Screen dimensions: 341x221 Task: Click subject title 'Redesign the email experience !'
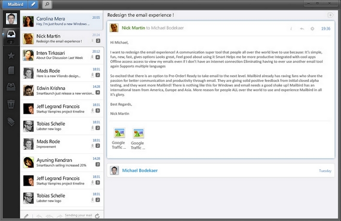pos(140,15)
